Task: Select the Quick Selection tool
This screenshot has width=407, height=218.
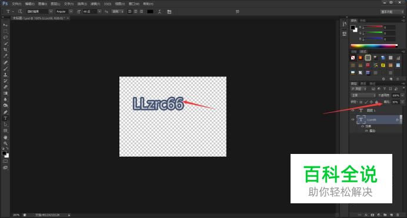Action: (x=5, y=43)
